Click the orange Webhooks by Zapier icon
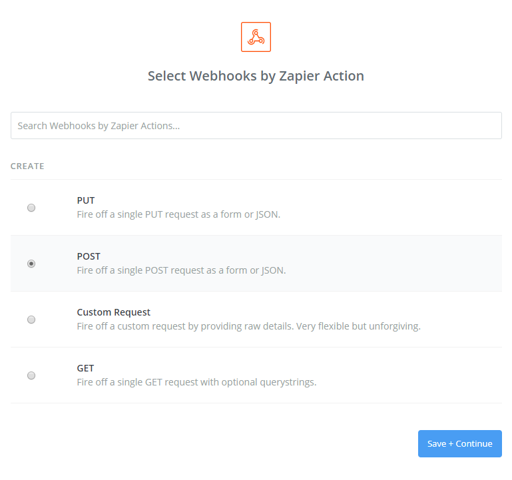 point(256,37)
